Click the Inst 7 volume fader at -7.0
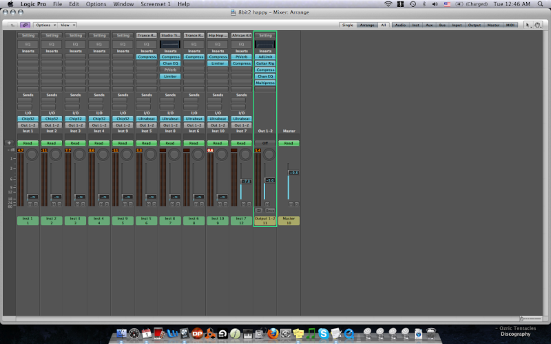The width and height of the screenshot is (551, 344). pos(246,182)
